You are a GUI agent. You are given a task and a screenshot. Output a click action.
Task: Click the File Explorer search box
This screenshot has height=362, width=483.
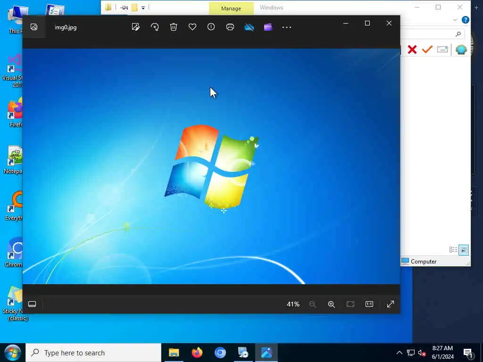pos(433,34)
